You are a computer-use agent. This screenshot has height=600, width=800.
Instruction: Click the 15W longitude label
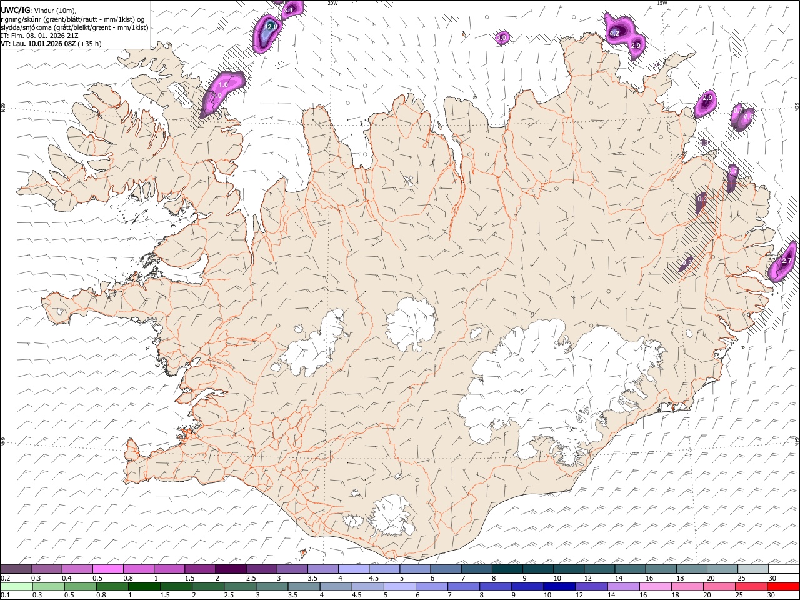coord(662,3)
